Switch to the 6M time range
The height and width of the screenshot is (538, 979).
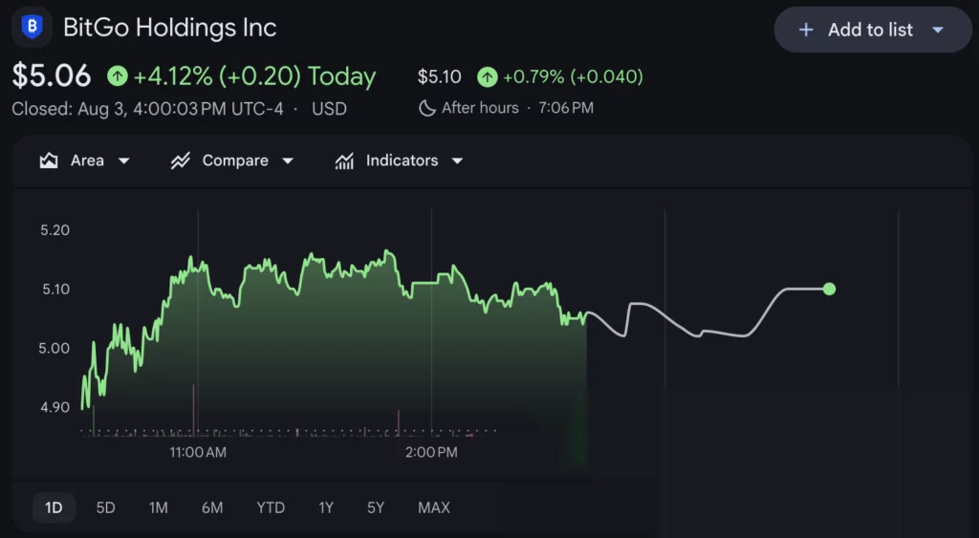tap(212, 507)
